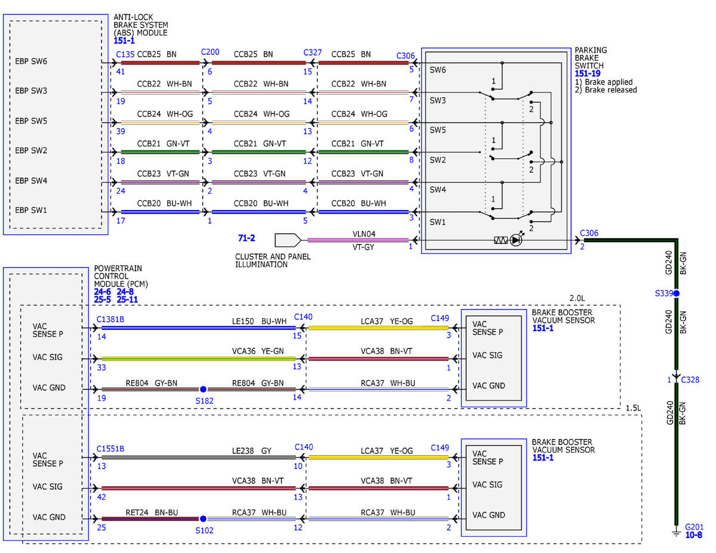Follow the 10-8 ground reference link
716x553 pixels.
point(694,535)
